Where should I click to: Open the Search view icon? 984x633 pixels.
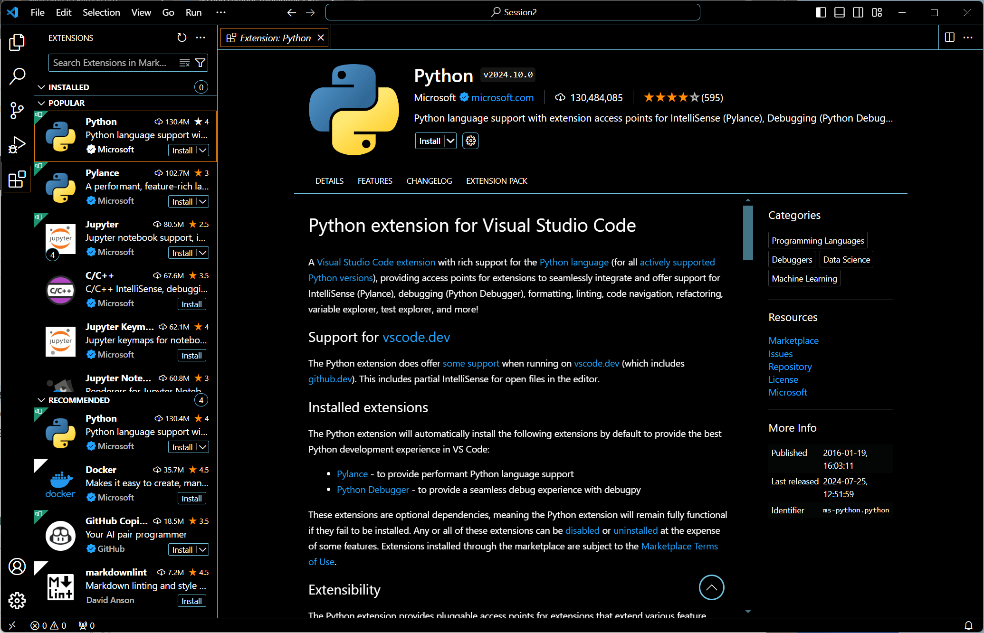(x=17, y=76)
